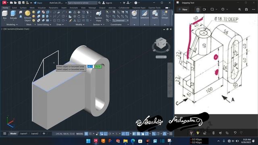Screen dimensions: 258x145
Task: Select the Highlighter in Snipping Tool
Action: [198, 133]
